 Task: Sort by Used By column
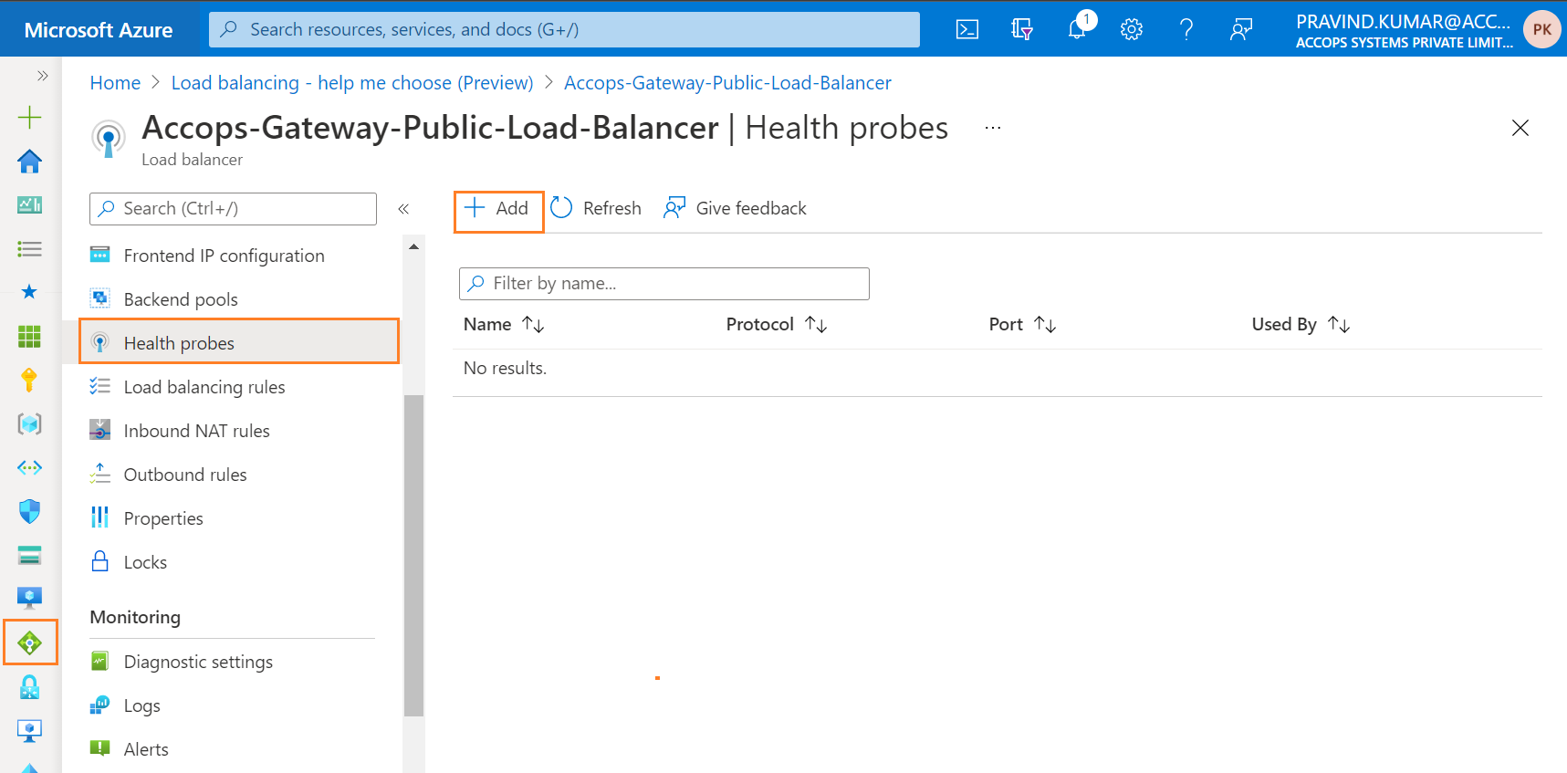(x=1301, y=324)
